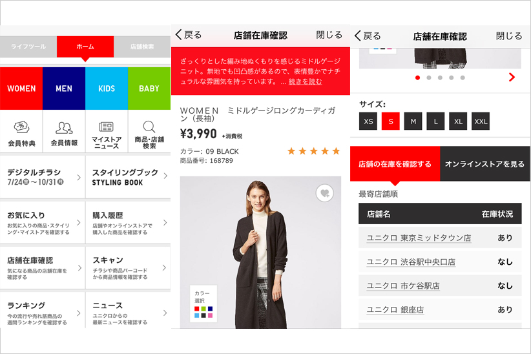
Task: Open the 会員情報 members icon
Action: tap(64, 128)
